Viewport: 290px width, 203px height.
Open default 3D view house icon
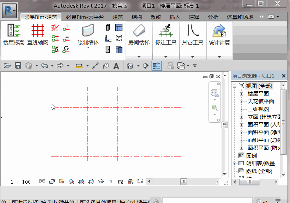click(130, 66)
